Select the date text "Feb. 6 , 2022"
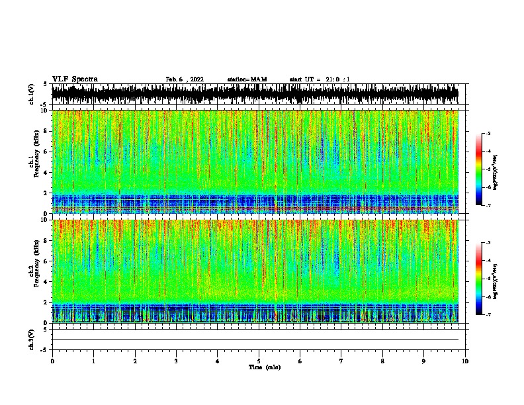 coord(185,79)
